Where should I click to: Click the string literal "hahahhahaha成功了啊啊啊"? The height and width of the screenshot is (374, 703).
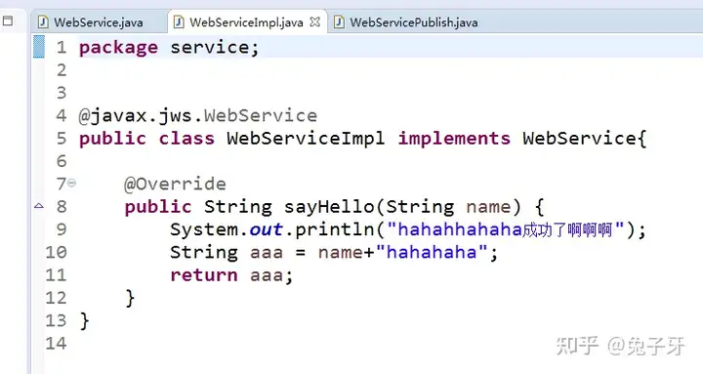[506, 229]
